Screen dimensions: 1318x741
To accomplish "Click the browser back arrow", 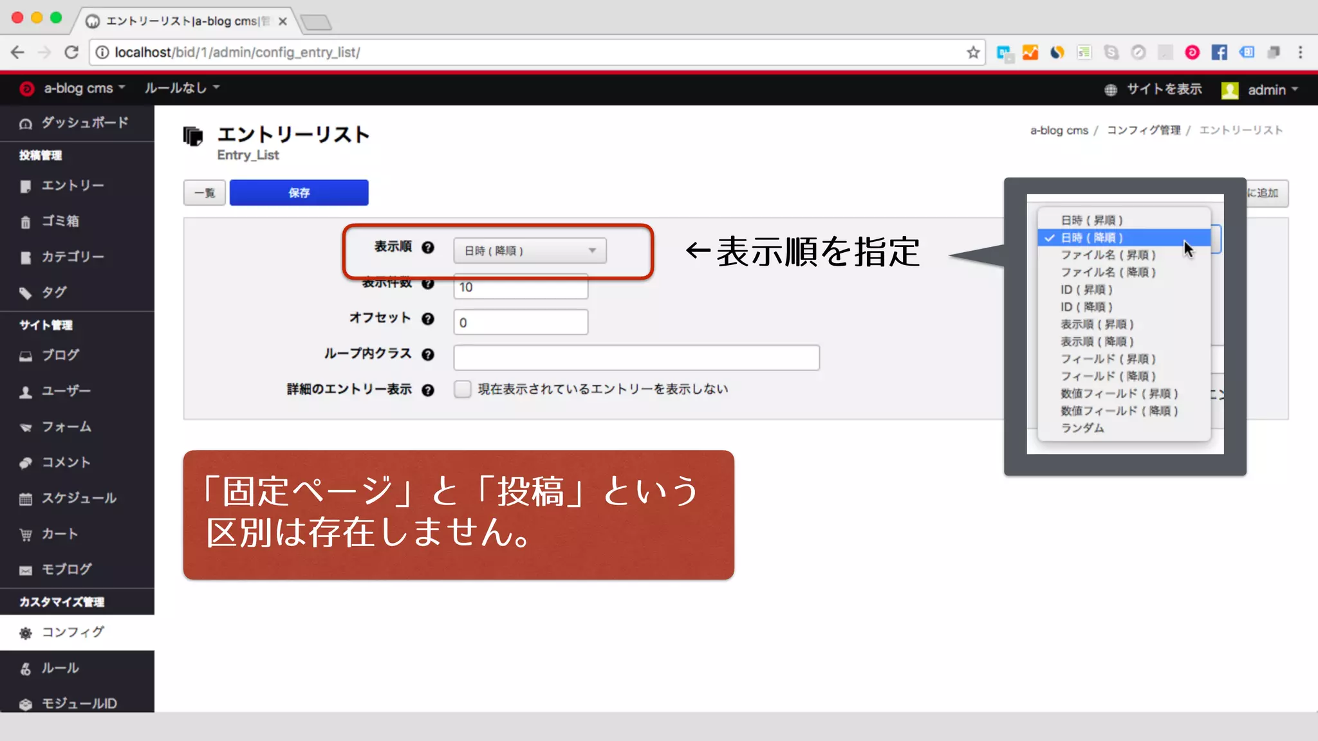I will (17, 52).
